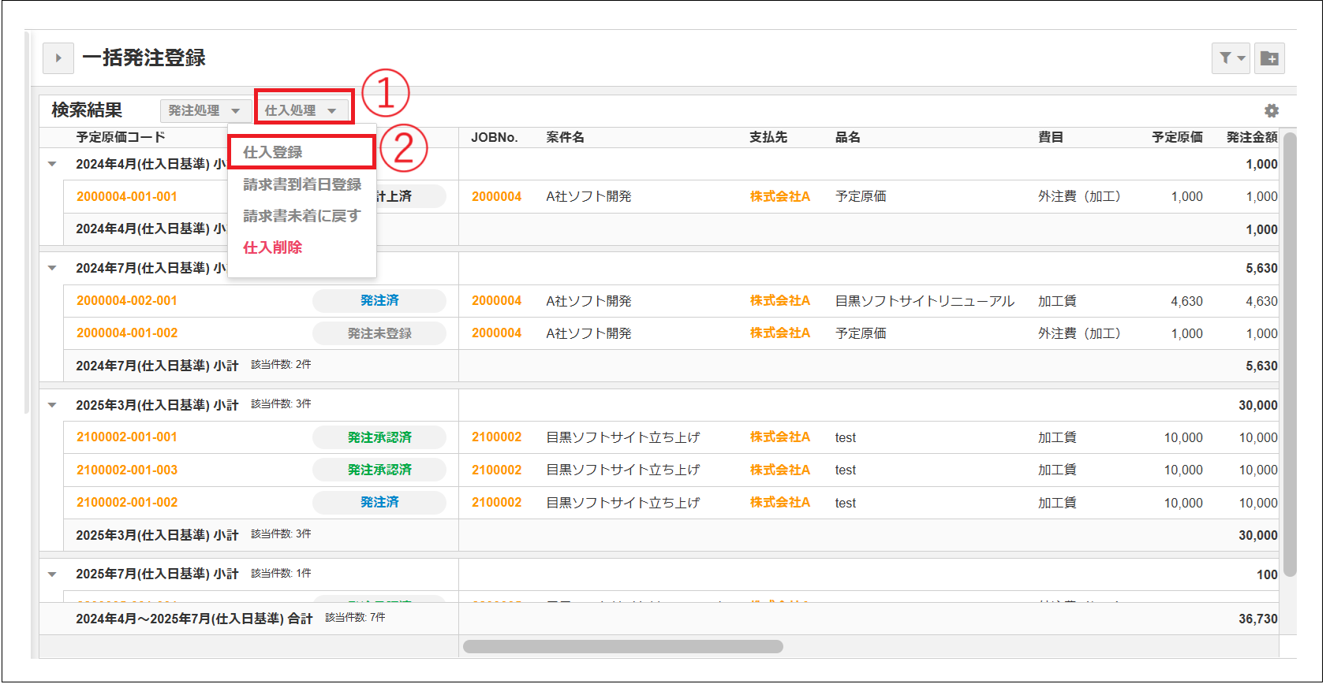Click 発注未登録 status badge

(379, 333)
